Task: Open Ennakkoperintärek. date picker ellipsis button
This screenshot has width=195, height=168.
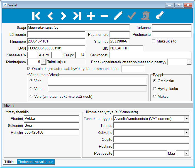Action: pyautogui.click(x=189, y=62)
